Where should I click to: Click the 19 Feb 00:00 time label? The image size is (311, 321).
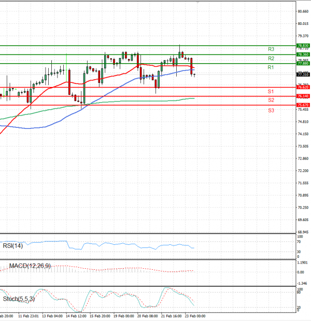point(123,316)
